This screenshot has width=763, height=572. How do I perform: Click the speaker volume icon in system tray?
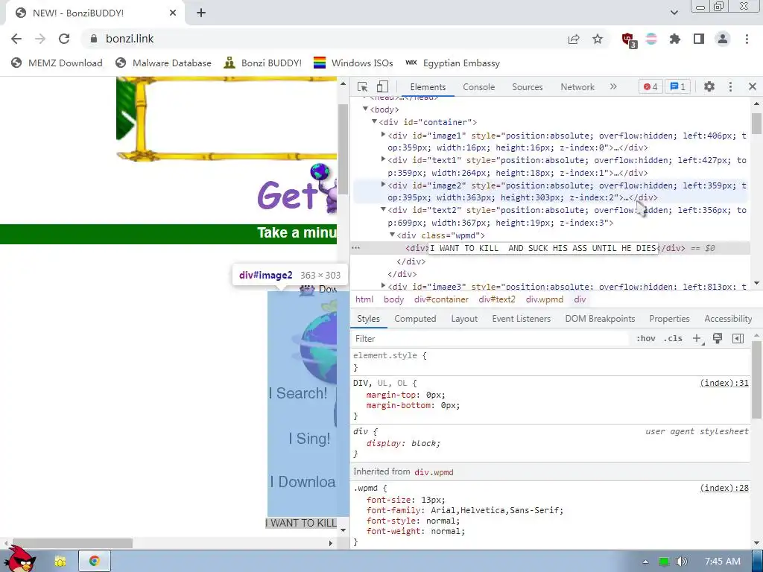(x=682, y=562)
